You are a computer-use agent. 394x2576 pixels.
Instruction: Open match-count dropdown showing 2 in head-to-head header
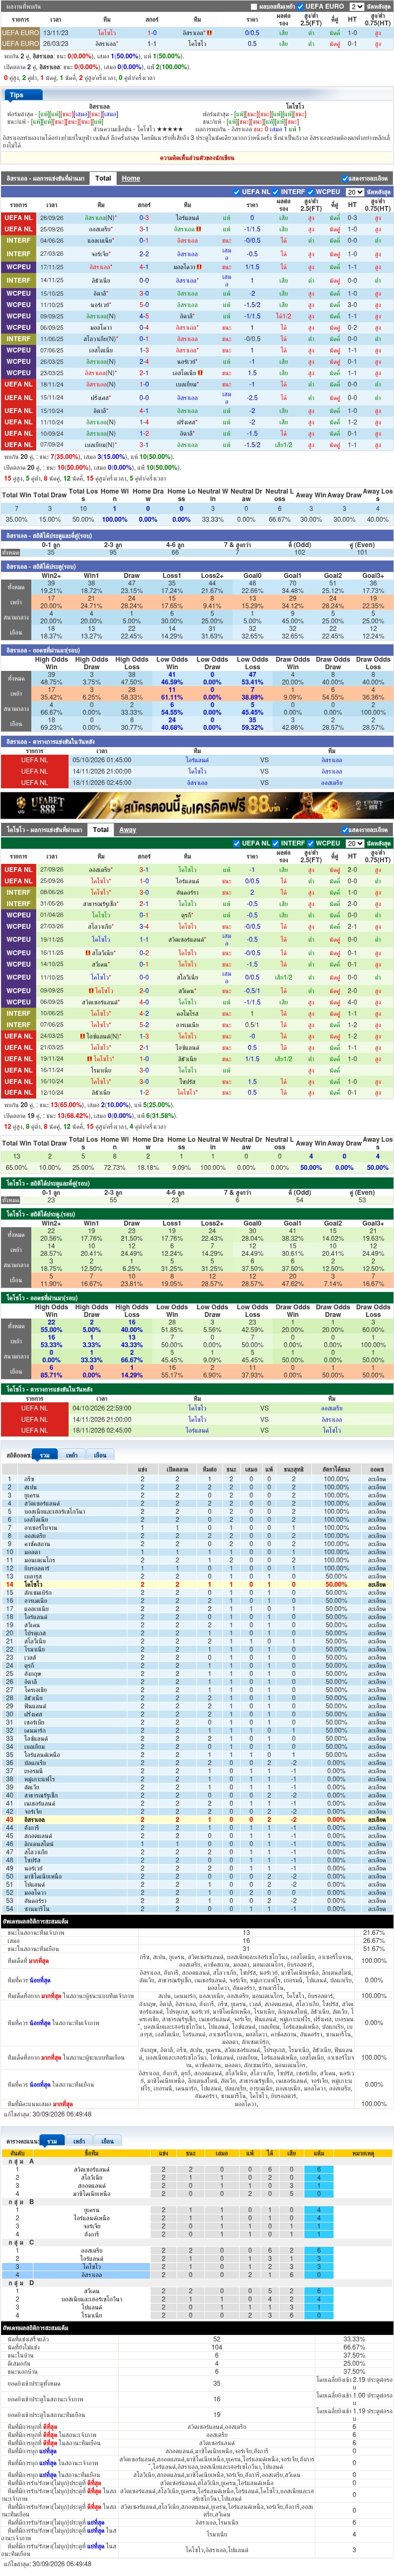356,6
